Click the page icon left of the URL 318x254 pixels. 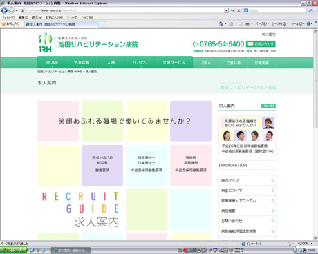[x=23, y=10]
